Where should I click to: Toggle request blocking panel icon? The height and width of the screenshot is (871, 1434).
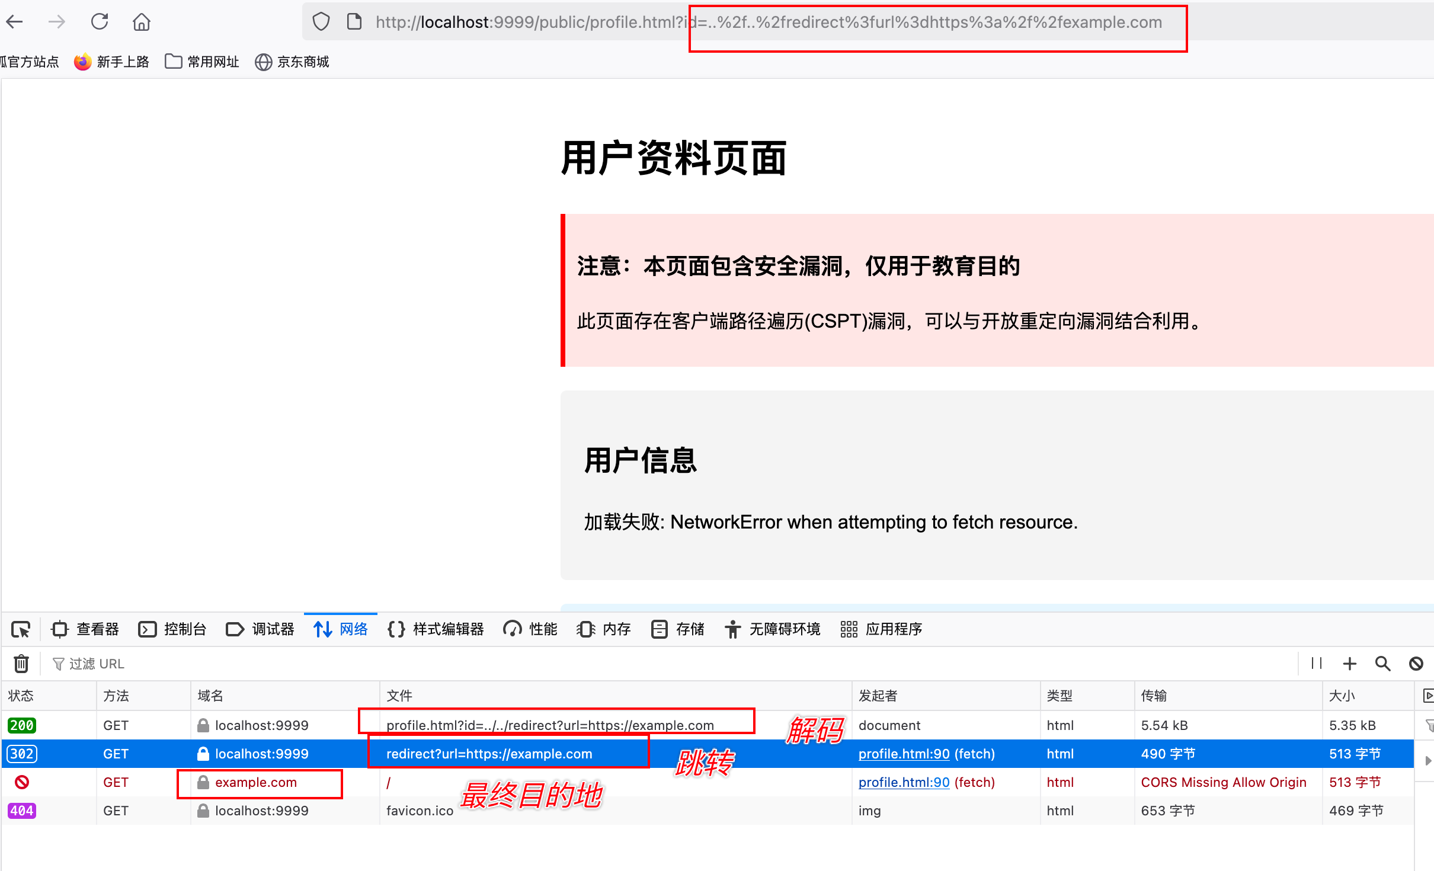tap(1416, 664)
